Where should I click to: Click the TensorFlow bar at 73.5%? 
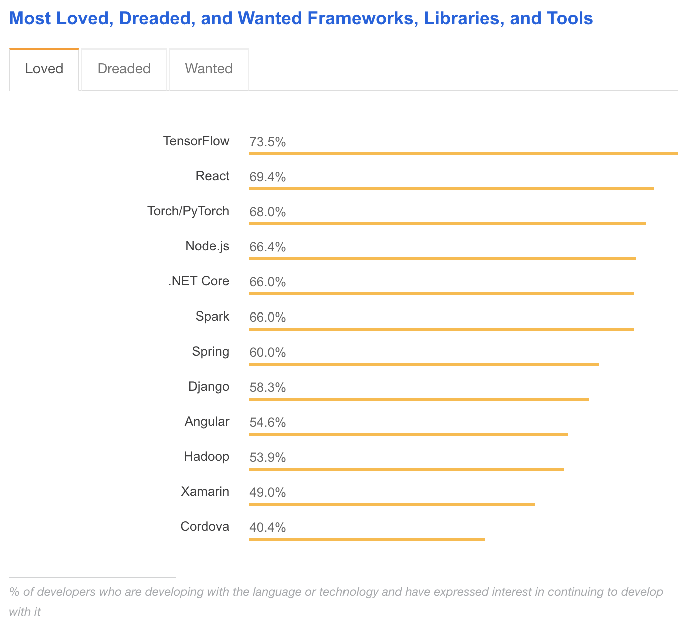coord(464,154)
